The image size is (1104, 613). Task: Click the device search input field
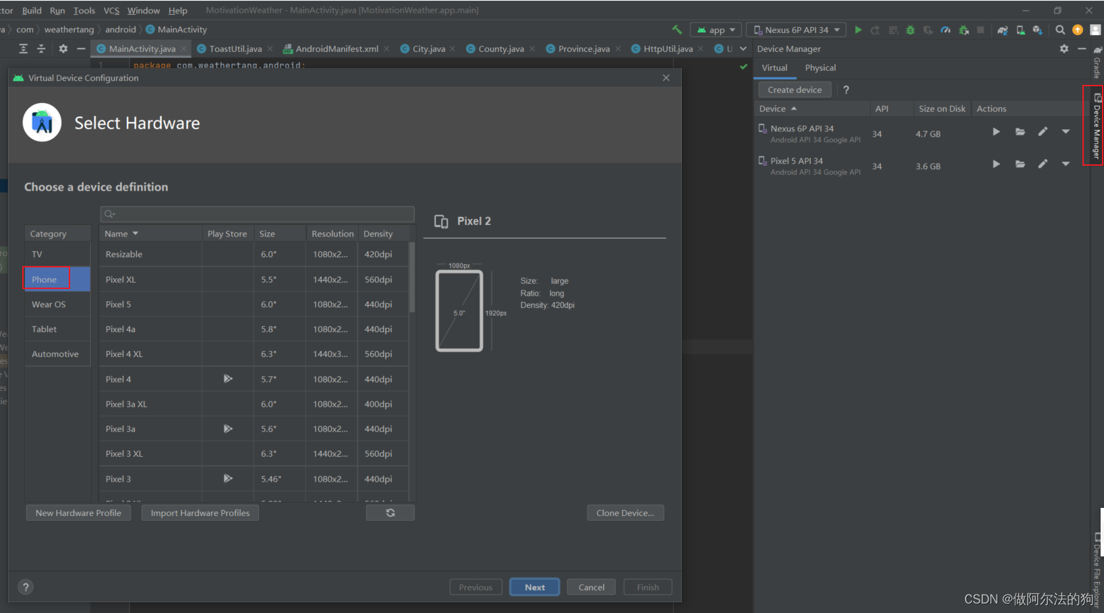(257, 214)
